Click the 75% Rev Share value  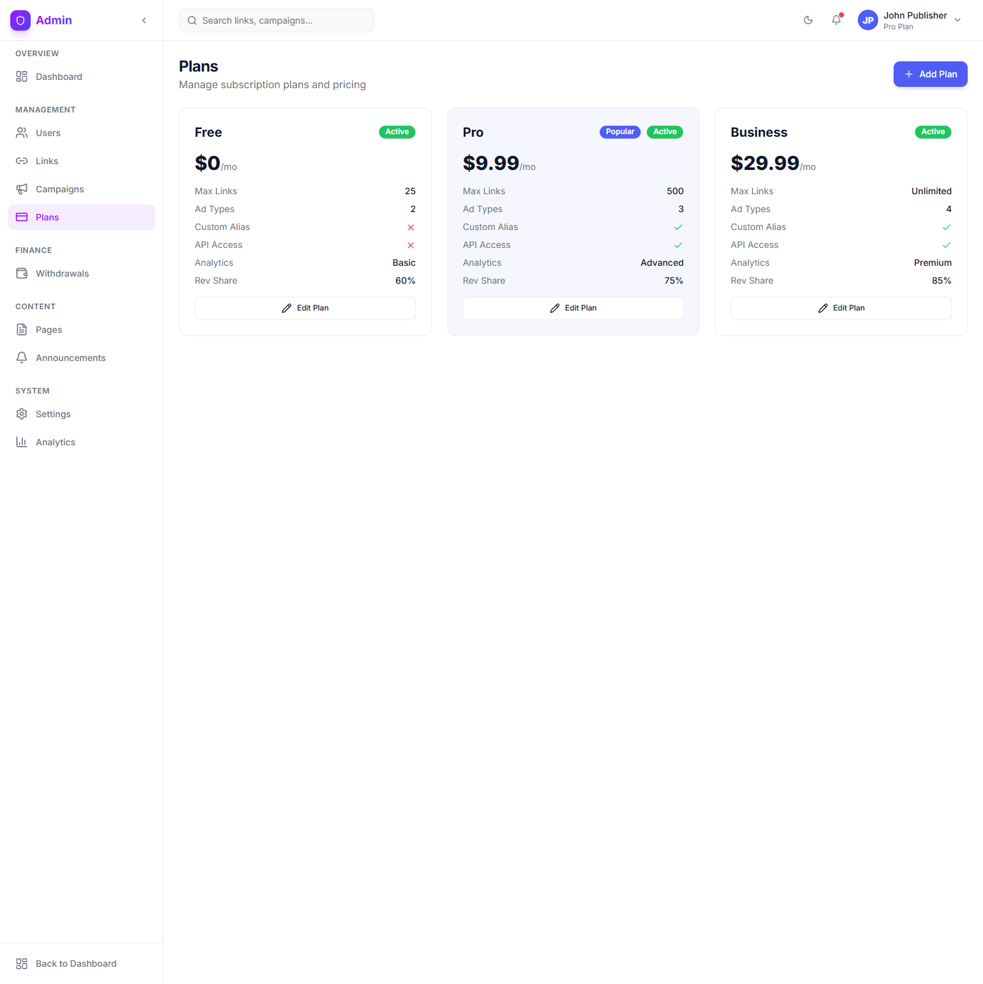point(674,281)
